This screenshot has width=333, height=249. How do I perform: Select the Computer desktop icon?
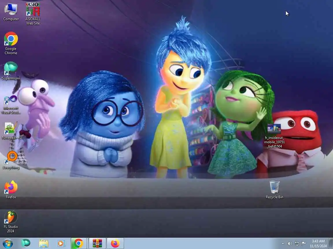11,12
